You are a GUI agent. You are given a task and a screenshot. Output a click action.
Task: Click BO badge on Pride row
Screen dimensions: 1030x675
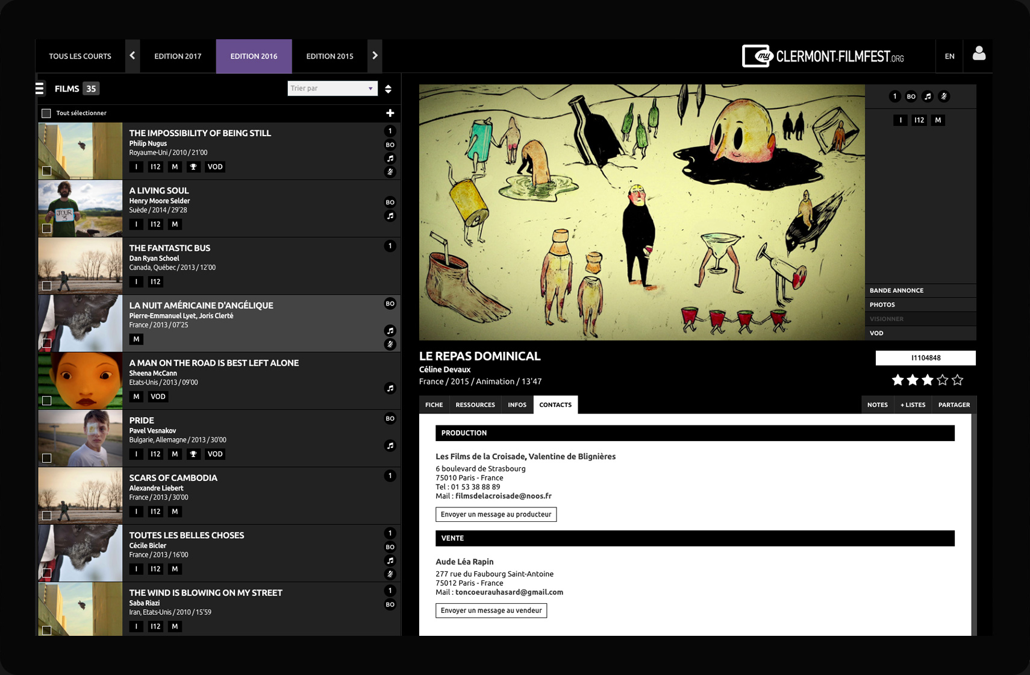(x=390, y=418)
